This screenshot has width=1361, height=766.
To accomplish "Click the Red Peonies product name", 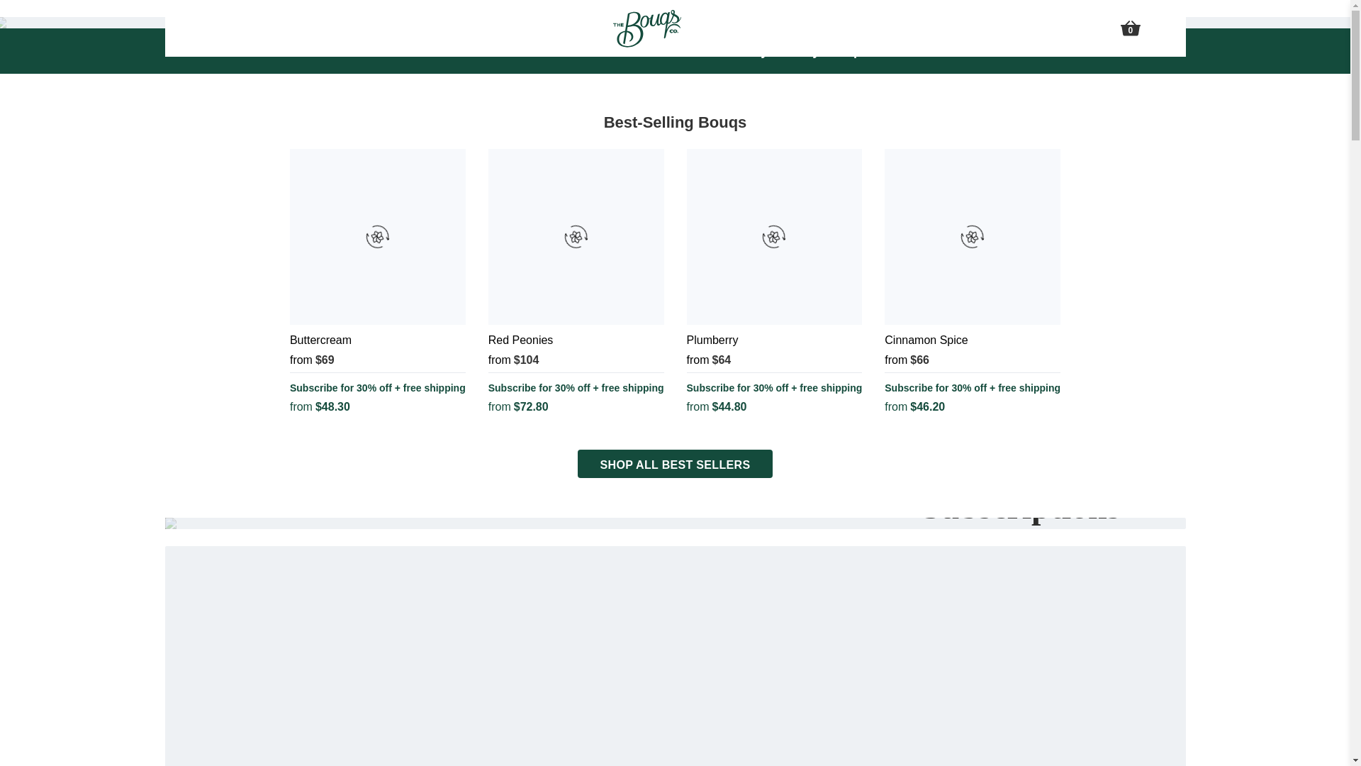I will tap(520, 340).
